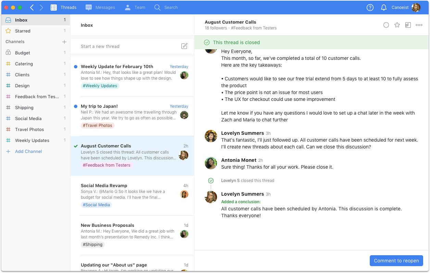Click the #Feedback from Testers tag in thread list

pyautogui.click(x=106, y=165)
